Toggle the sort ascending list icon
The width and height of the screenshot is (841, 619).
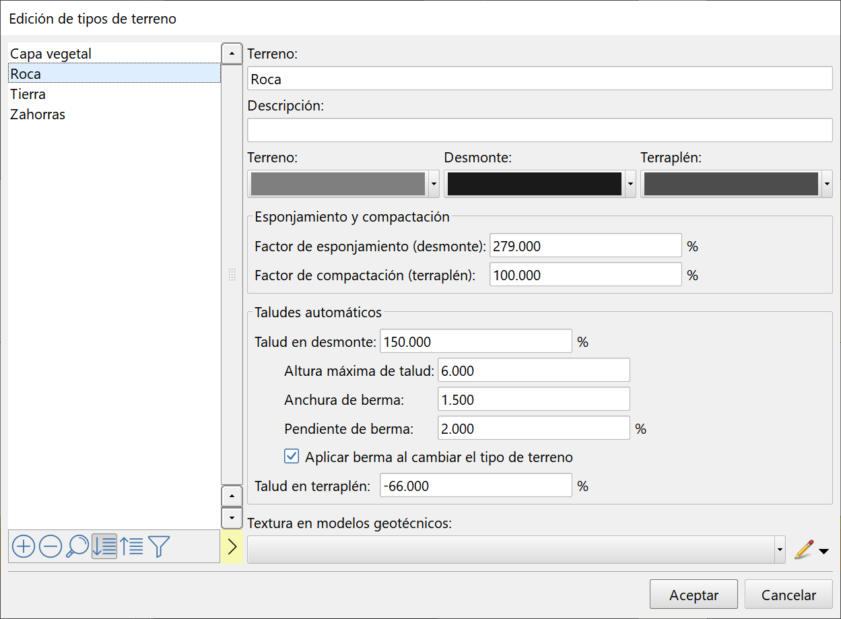(104, 546)
